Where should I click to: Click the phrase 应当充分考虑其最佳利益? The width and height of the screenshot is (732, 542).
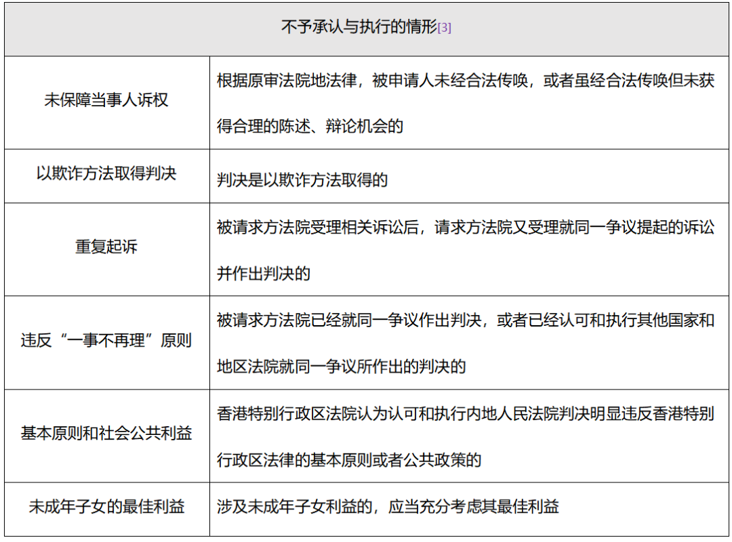pyautogui.click(x=473, y=507)
